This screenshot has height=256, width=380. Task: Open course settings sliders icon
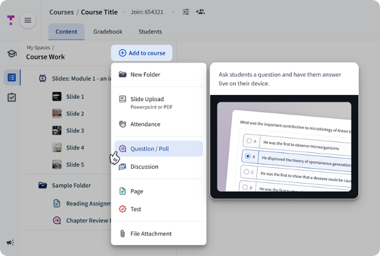point(186,12)
